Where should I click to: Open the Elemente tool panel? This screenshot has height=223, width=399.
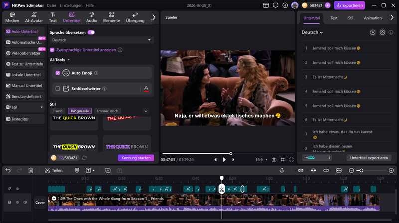[111, 18]
